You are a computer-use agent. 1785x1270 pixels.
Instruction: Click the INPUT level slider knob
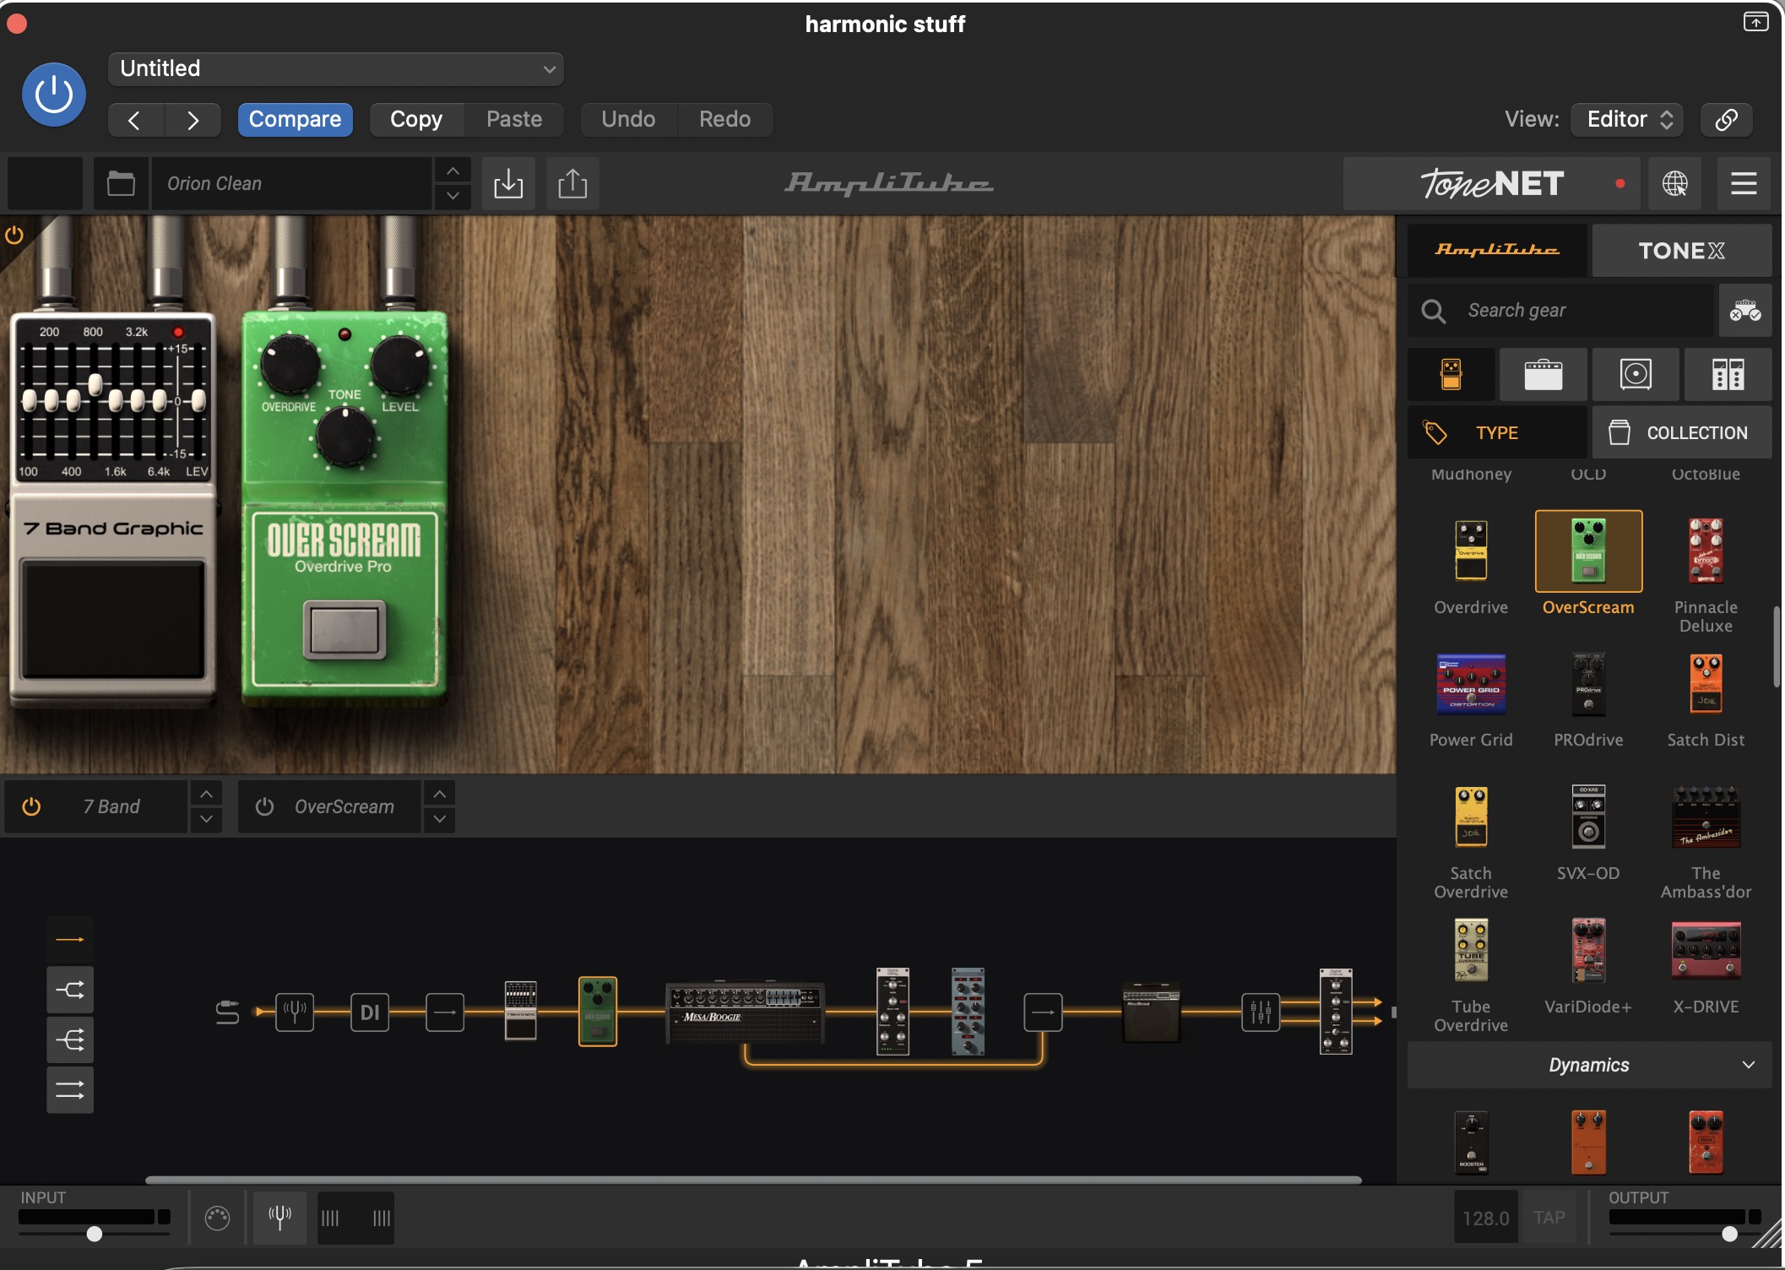click(95, 1234)
